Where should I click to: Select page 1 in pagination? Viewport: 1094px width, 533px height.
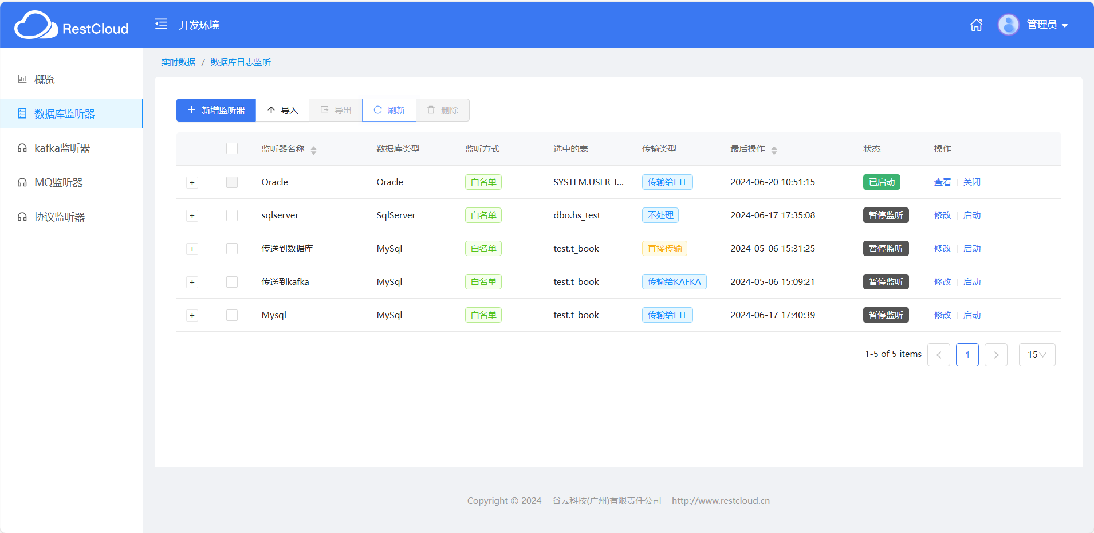[967, 355]
